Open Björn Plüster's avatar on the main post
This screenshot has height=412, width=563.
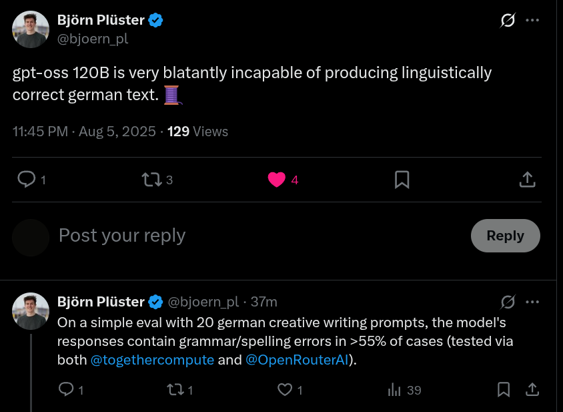(31, 29)
